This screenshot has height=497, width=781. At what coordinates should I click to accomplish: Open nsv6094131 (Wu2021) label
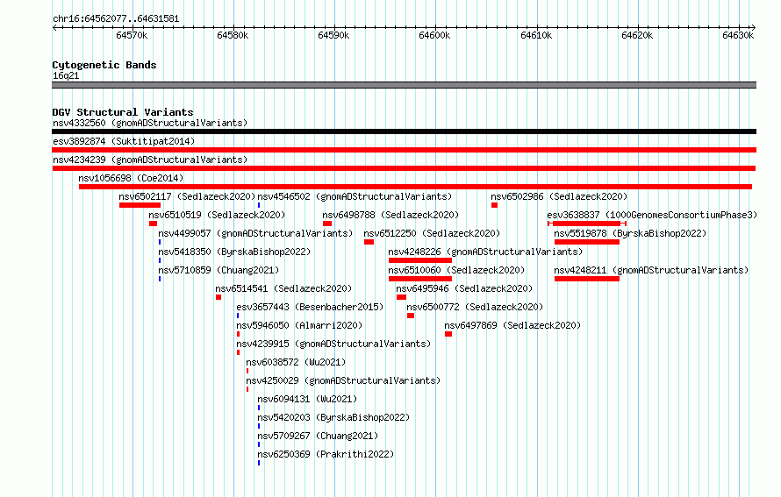click(307, 399)
